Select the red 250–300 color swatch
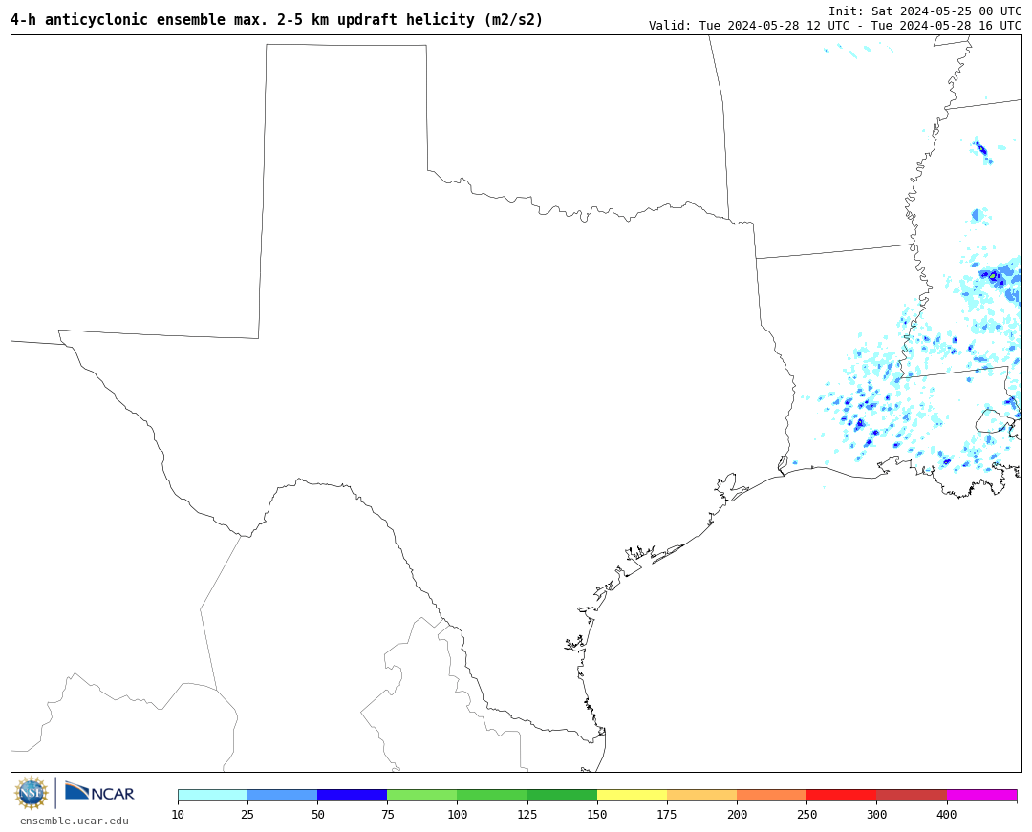1032x832 pixels. 842,795
